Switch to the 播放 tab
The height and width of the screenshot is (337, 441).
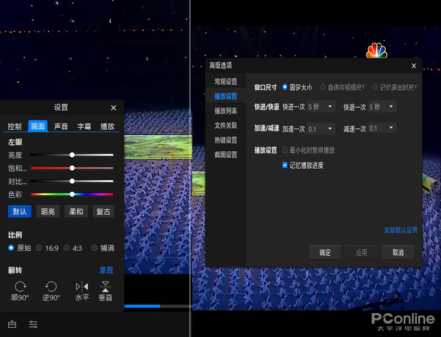pyautogui.click(x=108, y=127)
